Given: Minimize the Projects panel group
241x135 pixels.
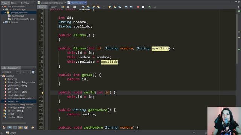Looking at the screenshot, I should click(x=34, y=3).
